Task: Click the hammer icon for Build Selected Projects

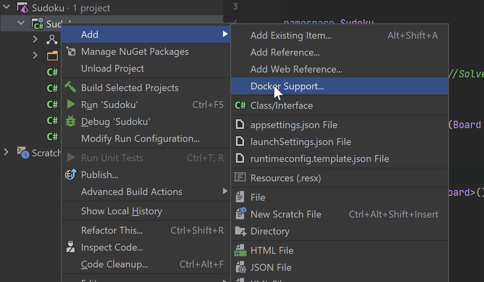Action: point(71,87)
